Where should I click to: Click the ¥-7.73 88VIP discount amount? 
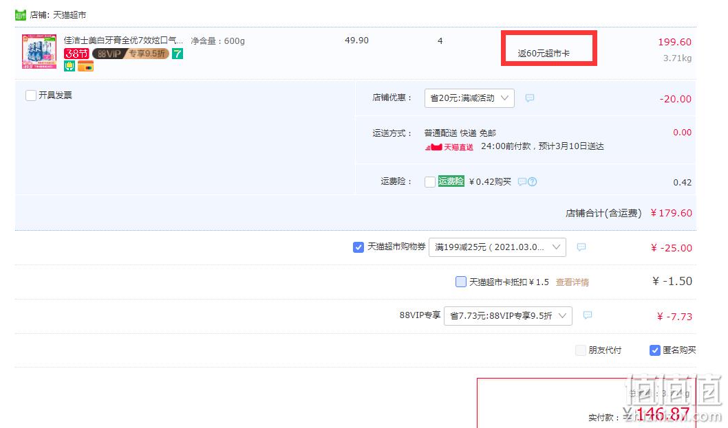pos(674,317)
